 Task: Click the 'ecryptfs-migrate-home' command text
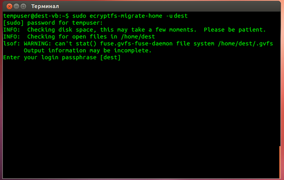[126, 16]
